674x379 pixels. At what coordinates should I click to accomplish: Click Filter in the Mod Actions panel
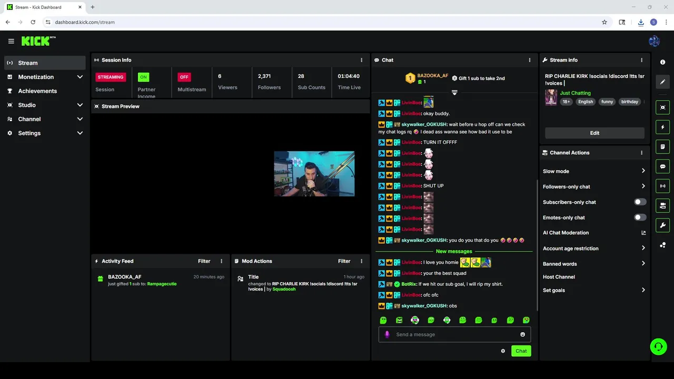tap(344, 261)
